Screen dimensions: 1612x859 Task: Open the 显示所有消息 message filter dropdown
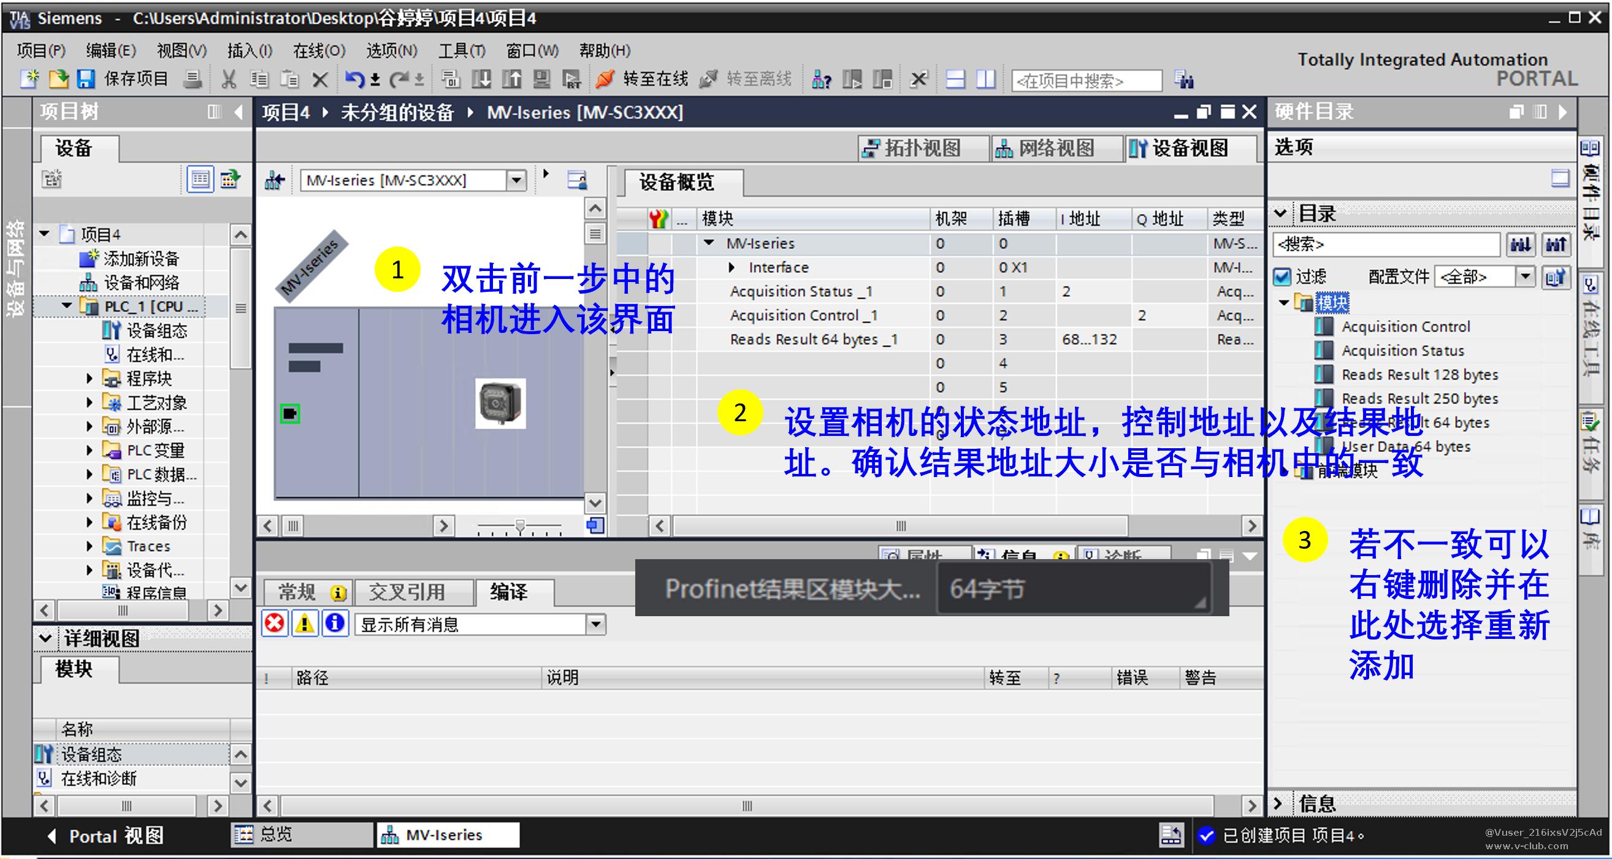click(x=596, y=624)
